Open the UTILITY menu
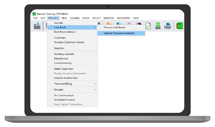Image resolution: width=215 pixels, height=127 pixels. [x=96, y=18]
